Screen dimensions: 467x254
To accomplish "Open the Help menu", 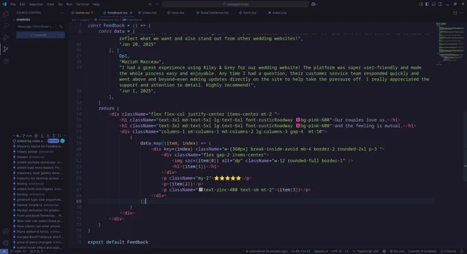I will click(96, 4).
